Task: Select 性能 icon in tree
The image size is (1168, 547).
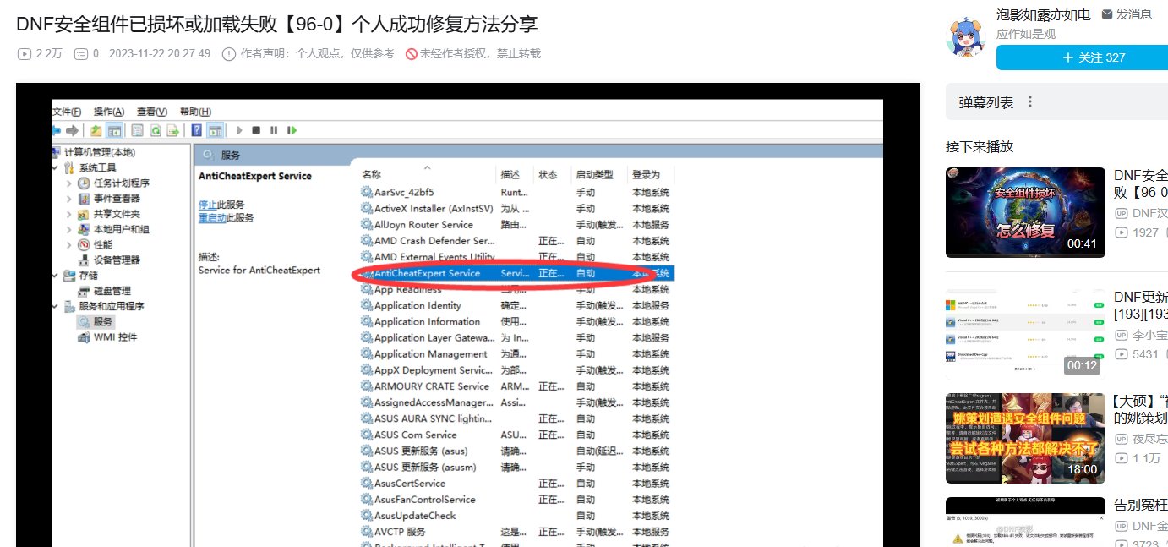Action: coord(84,244)
